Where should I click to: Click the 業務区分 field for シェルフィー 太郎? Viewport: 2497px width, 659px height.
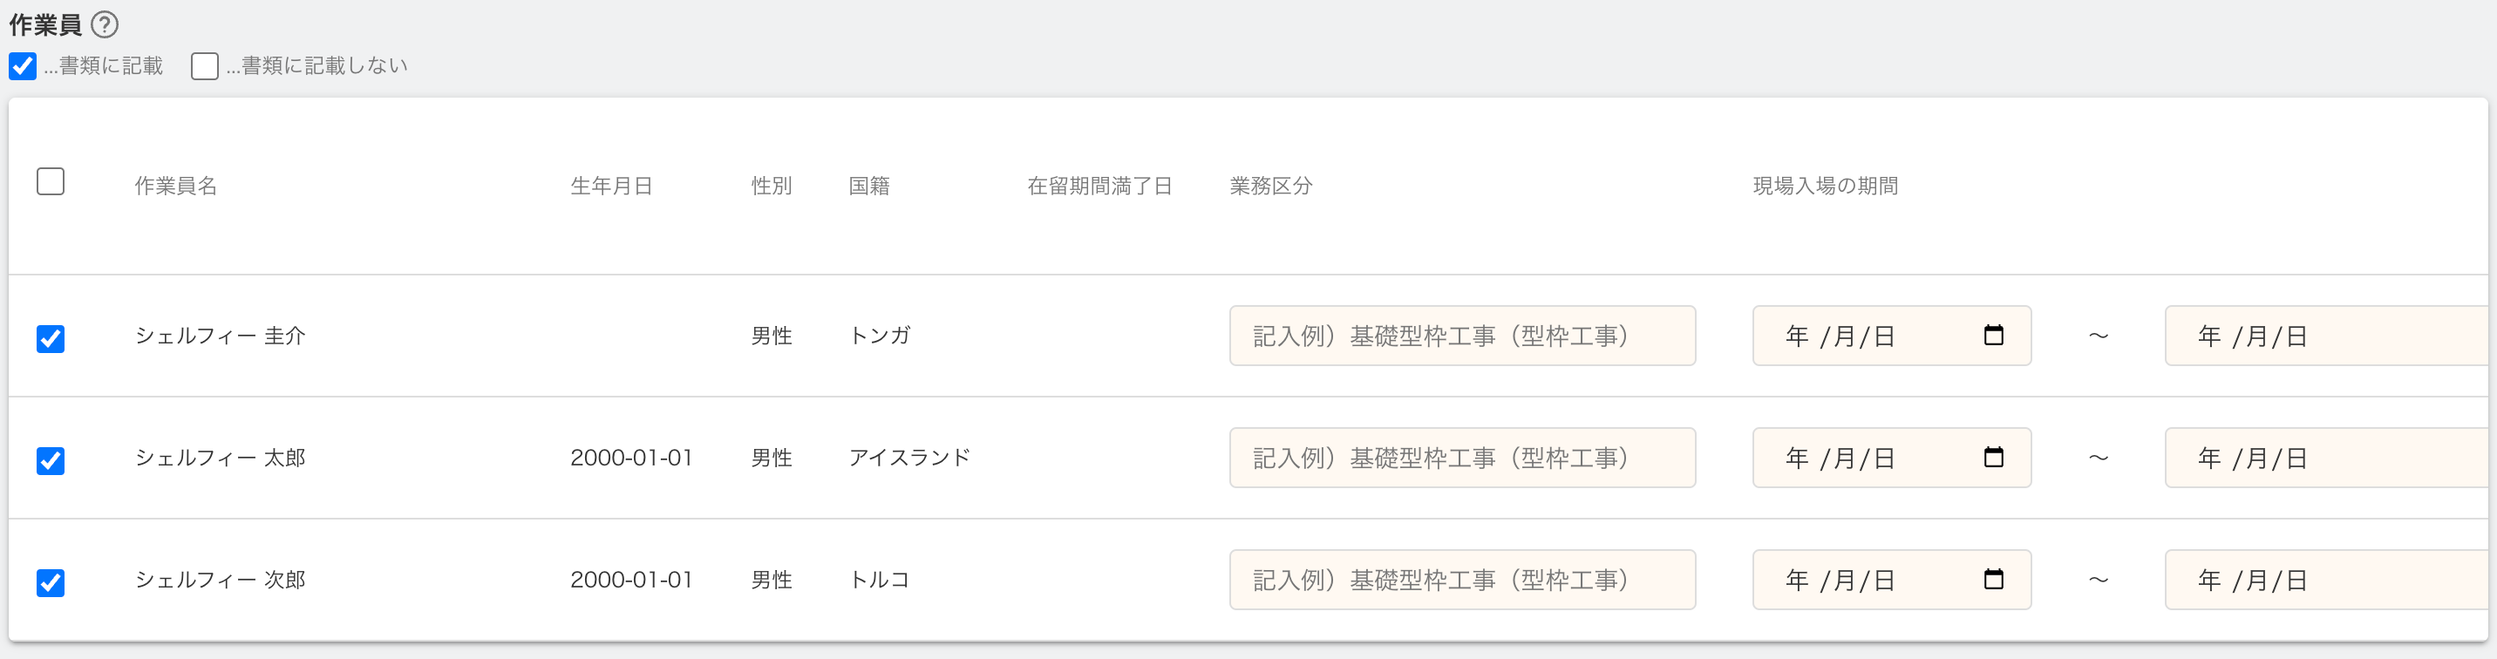tap(1462, 458)
